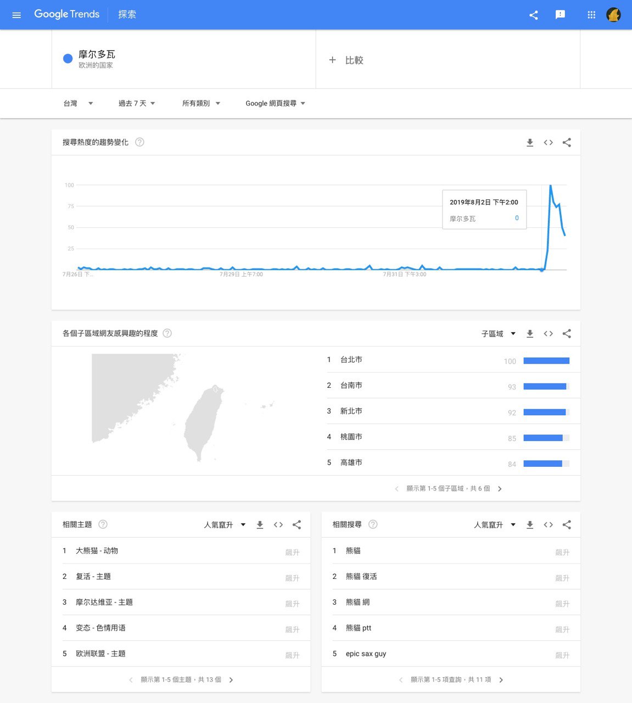The width and height of the screenshot is (632, 703).
Task: Open 人氣竄升 dropdown in 相關搜尋
Action: tap(495, 525)
